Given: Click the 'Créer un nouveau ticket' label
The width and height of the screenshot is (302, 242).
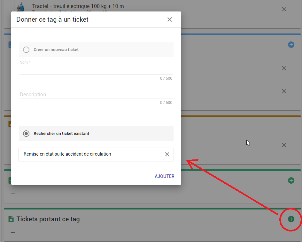Looking at the screenshot, I should 56,50.
